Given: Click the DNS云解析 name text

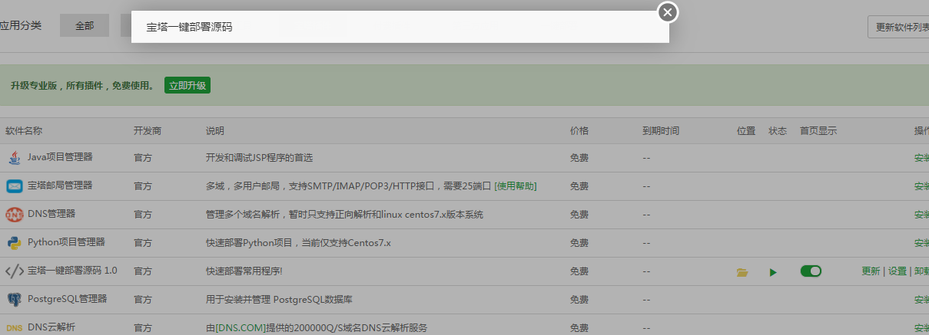Looking at the screenshot, I should point(51,327).
